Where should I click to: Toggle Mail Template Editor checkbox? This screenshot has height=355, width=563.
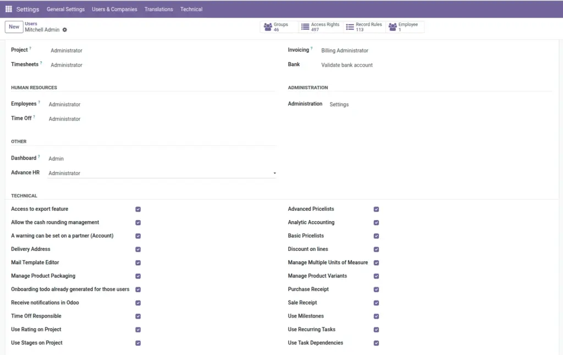coord(138,263)
